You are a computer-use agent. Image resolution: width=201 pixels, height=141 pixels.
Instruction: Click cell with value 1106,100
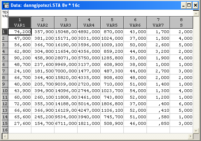(x=112, y=110)
